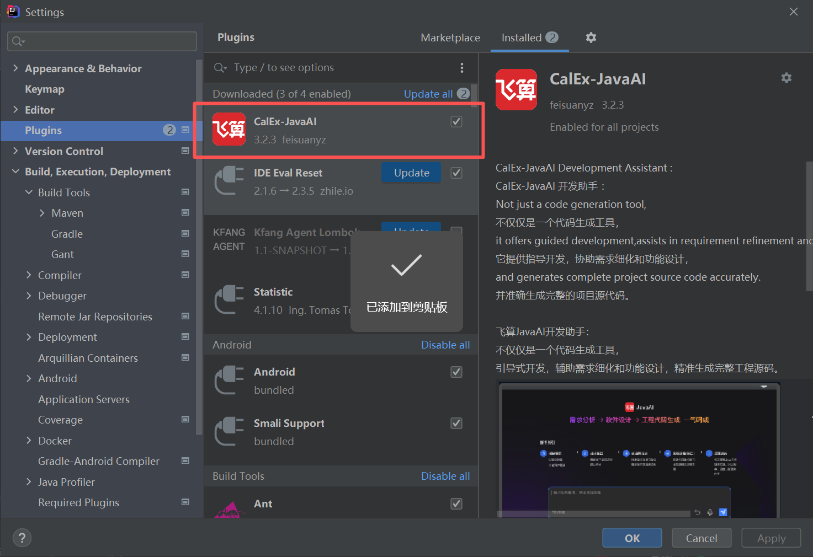Click the IDE Eval Reset plug icon

click(x=229, y=181)
